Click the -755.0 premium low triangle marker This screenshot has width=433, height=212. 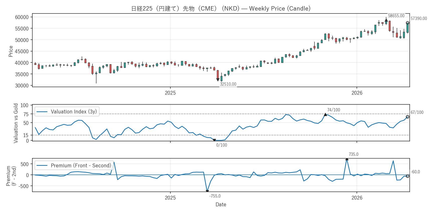coord(207,191)
